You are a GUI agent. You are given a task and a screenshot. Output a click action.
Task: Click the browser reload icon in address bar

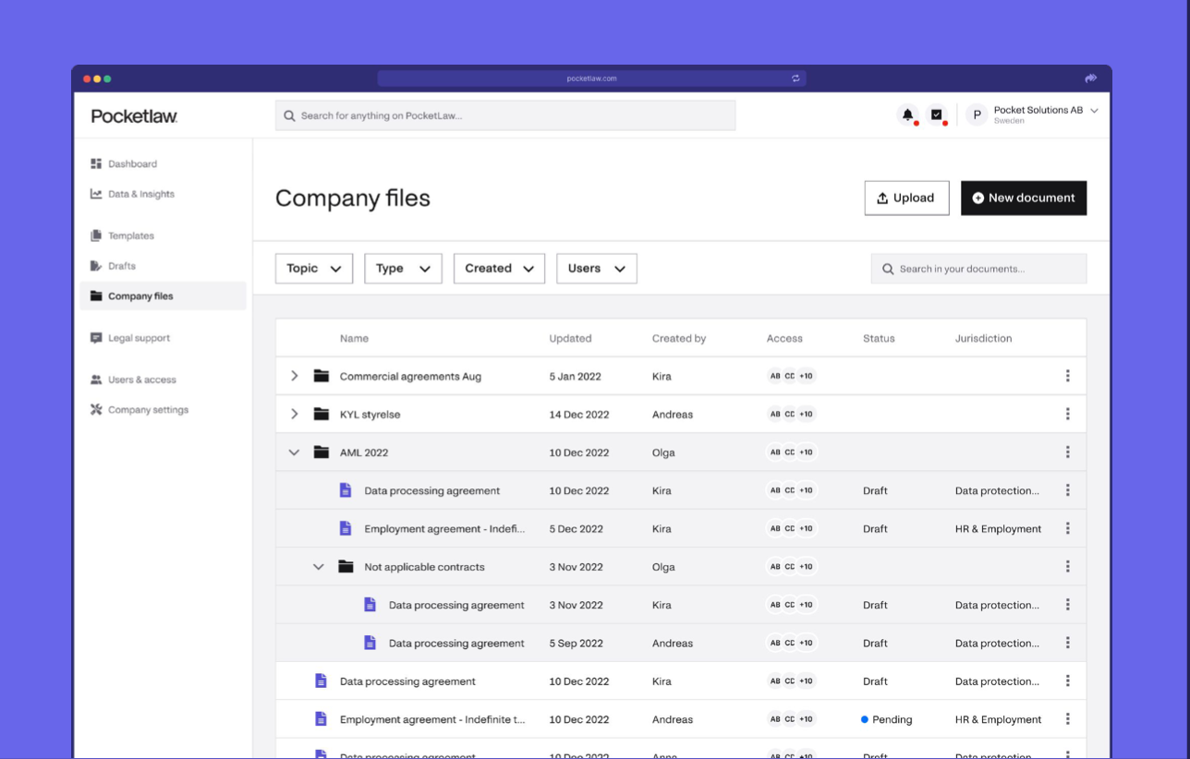click(795, 78)
